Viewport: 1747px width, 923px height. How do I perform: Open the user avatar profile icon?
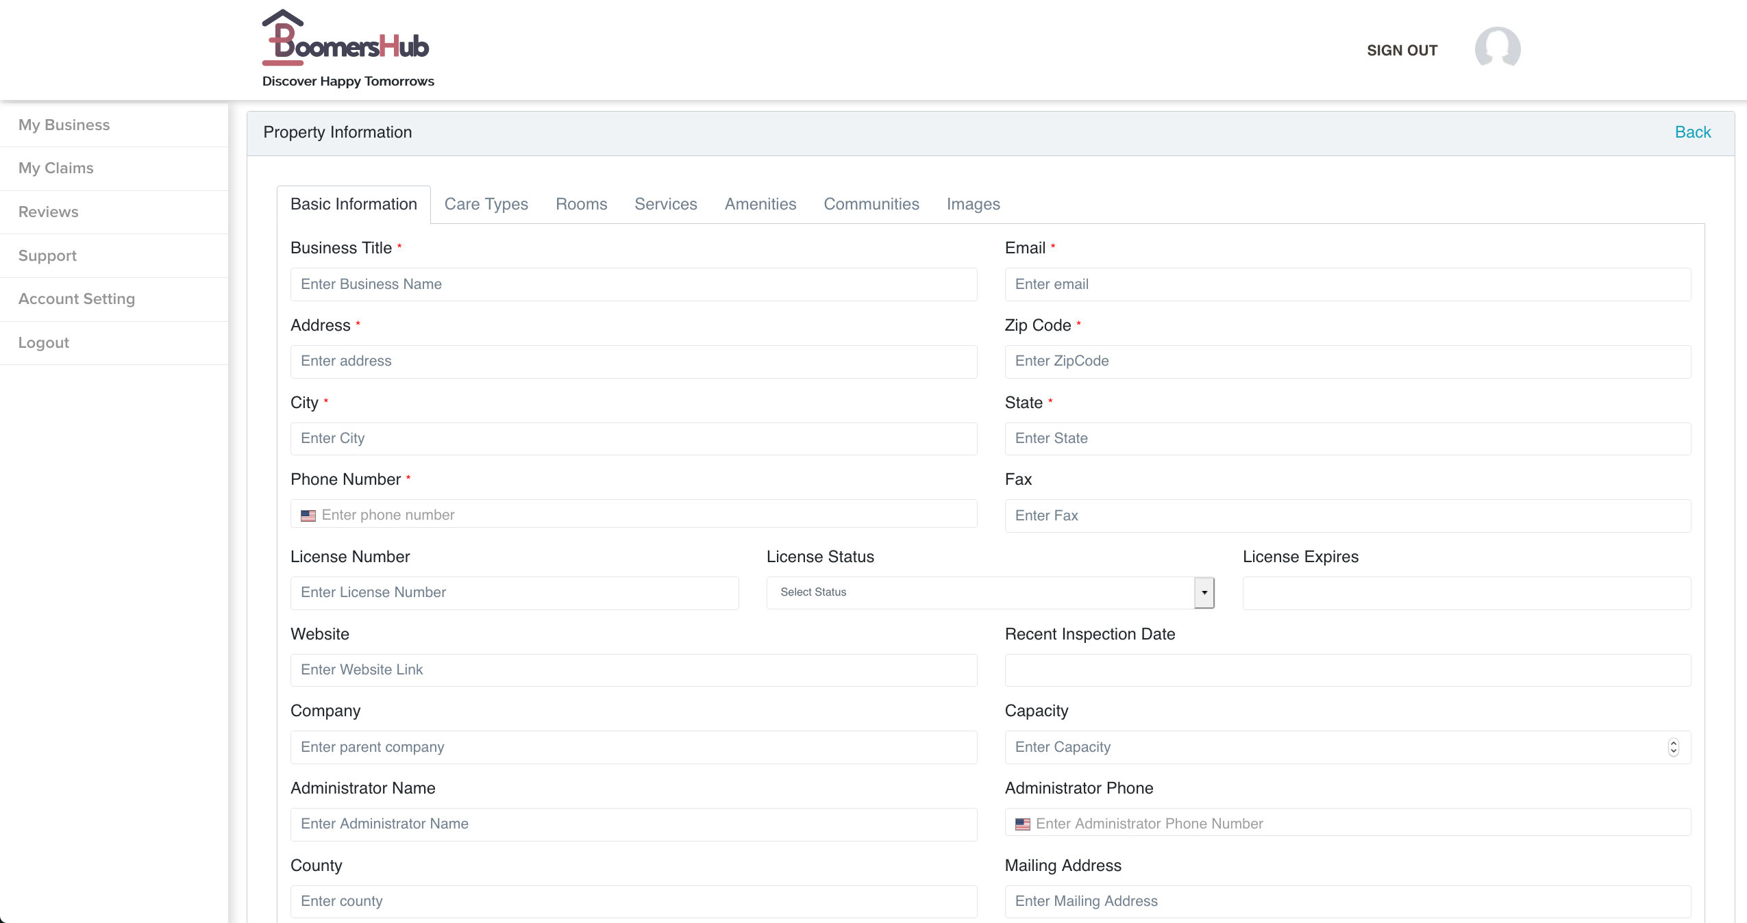pyautogui.click(x=1498, y=49)
